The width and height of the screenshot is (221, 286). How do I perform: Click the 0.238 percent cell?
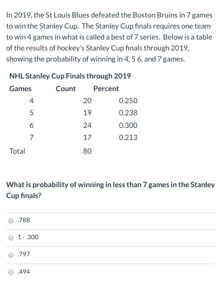pyautogui.click(x=128, y=113)
